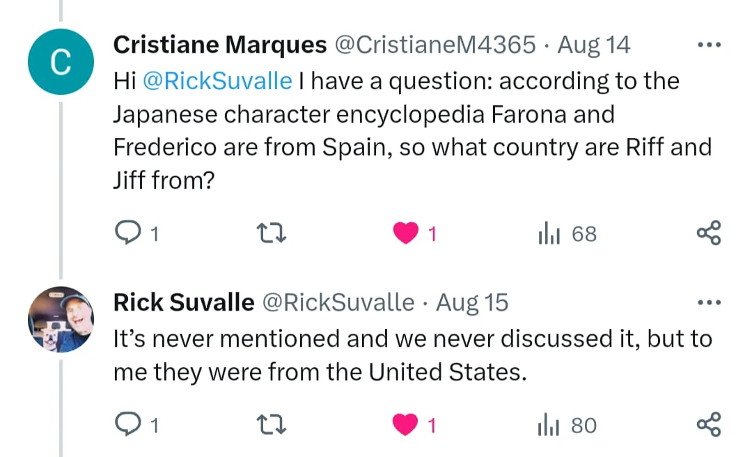Reply to Rick Suvalle's answer
The image size is (752, 457).
tap(132, 424)
